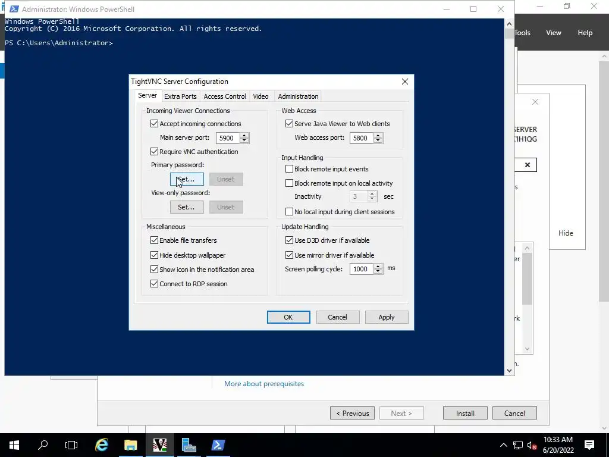
Task: Launch Internet Explorer from taskbar
Action: (101, 445)
